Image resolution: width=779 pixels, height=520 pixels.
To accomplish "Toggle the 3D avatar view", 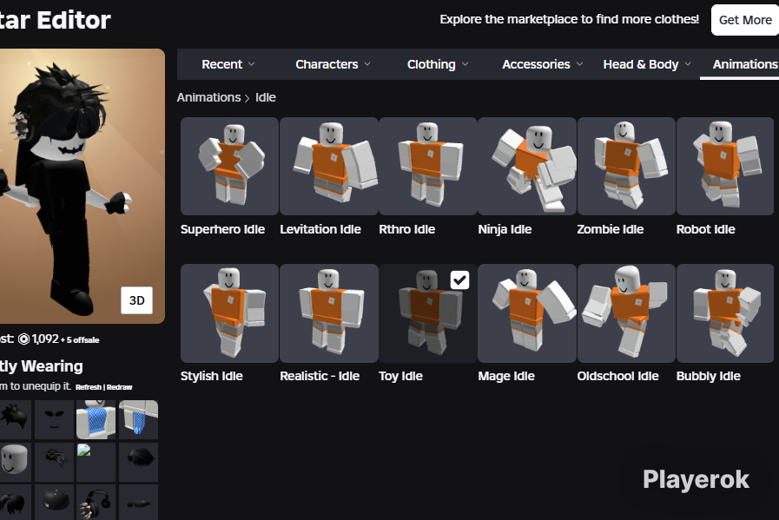I will point(136,300).
